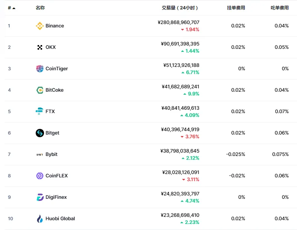Viewport: 297px width, 230px height.
Task: Click the DigiFinex logo icon
Action: (40, 197)
